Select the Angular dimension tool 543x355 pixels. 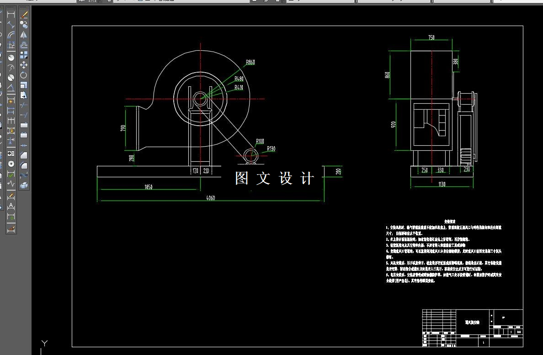11,88
